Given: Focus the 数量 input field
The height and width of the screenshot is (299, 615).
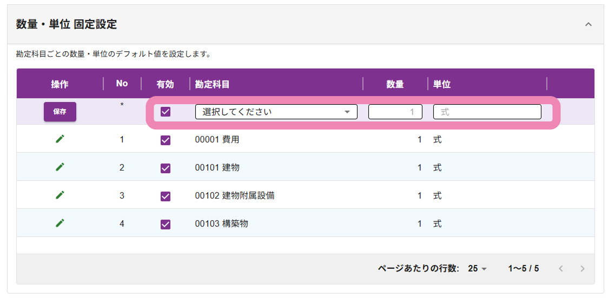Looking at the screenshot, I should 395,112.
